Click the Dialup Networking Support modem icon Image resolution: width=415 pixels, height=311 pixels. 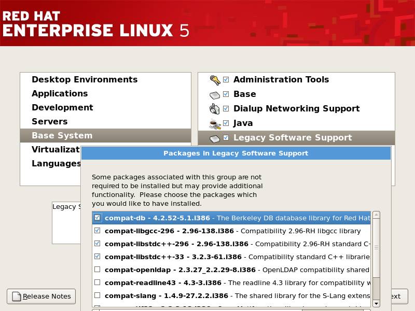(214, 109)
